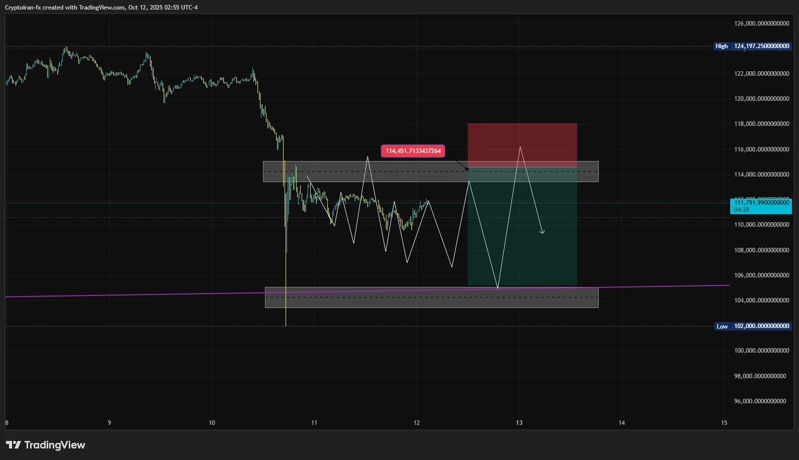Image resolution: width=799 pixels, height=460 pixels.
Task: Click the TradingView logo in the footer
Action: click(x=46, y=445)
